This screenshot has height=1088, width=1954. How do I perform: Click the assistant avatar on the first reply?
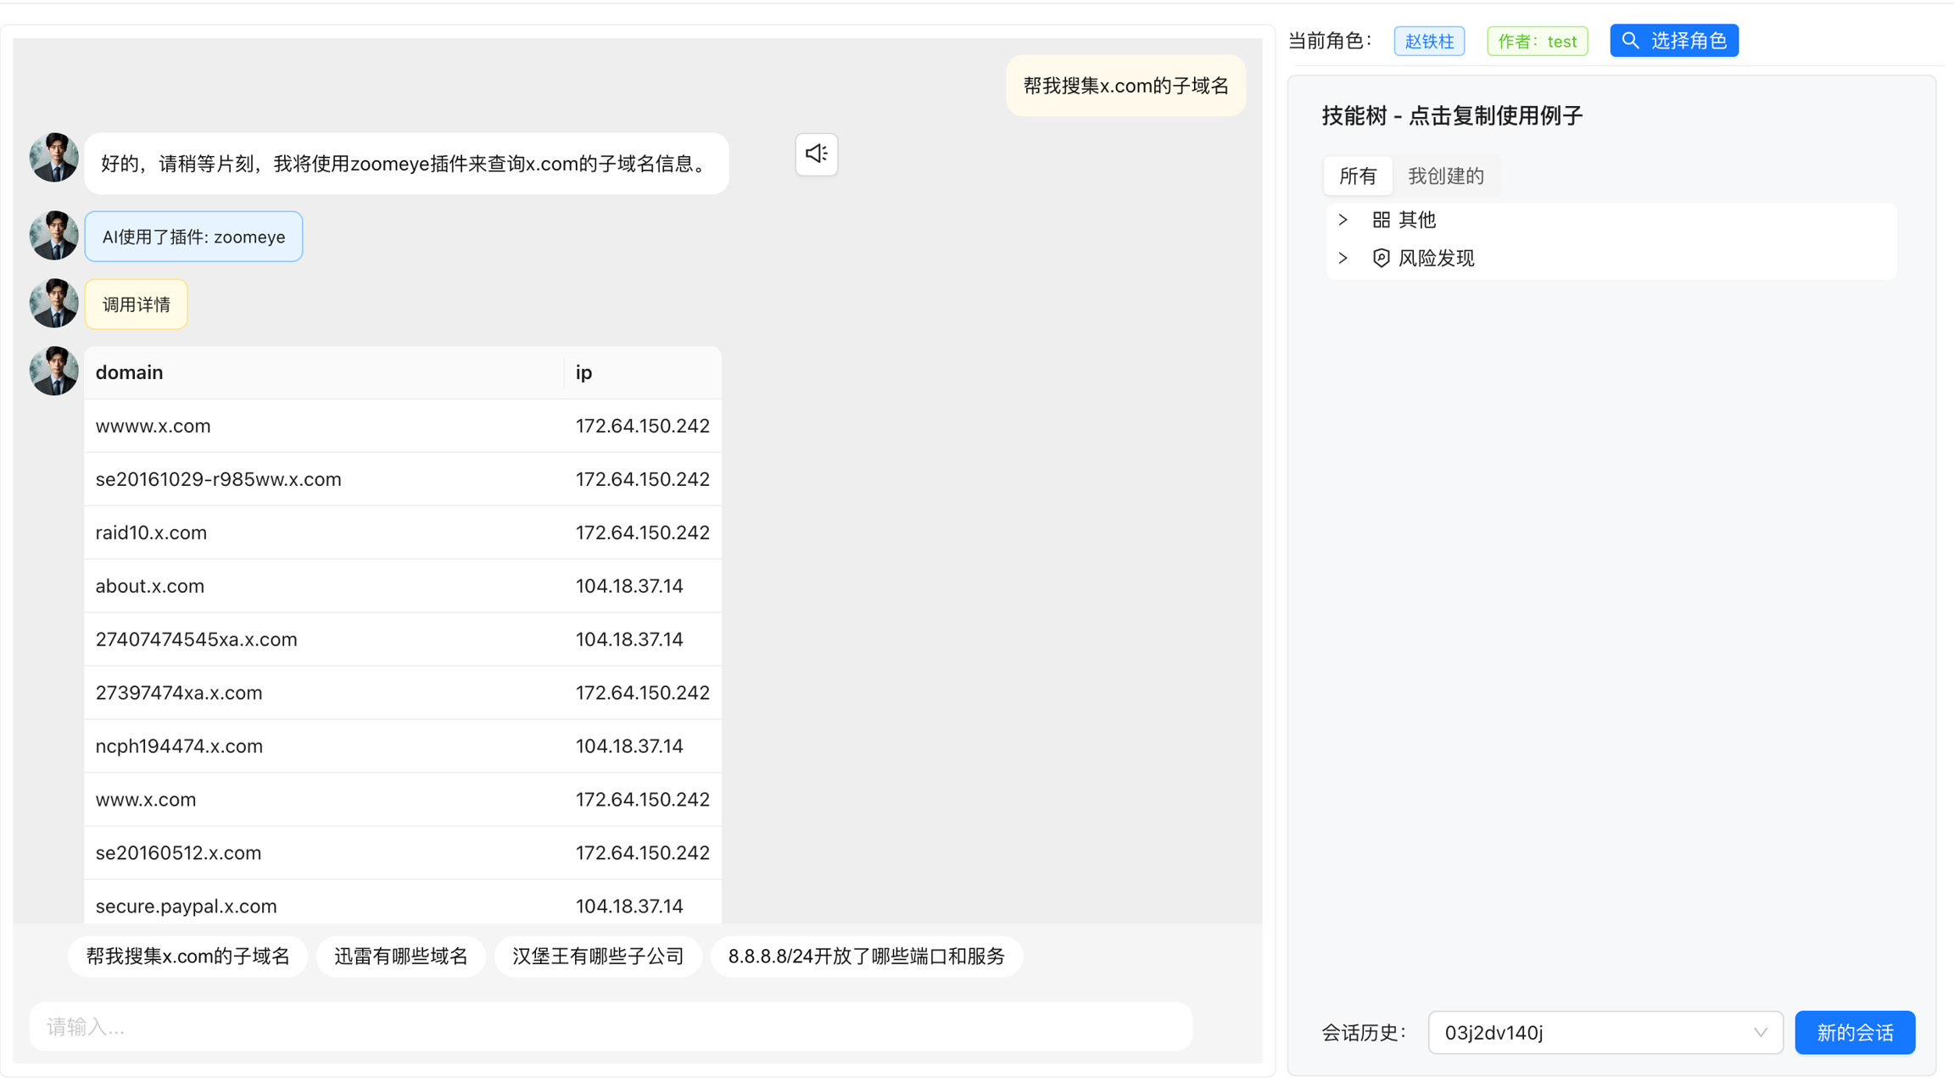tap(53, 158)
